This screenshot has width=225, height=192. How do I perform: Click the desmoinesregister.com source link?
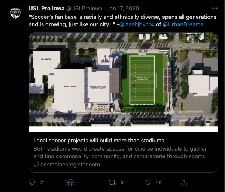point(70,165)
